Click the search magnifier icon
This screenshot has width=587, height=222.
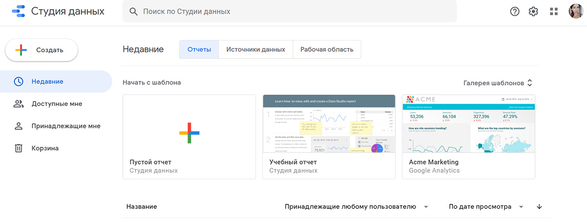tap(133, 11)
